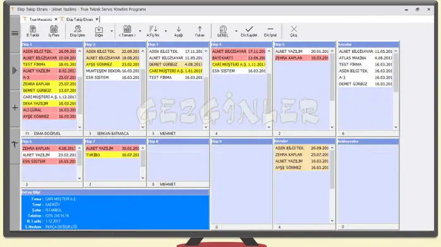Click the Ekip 1 list scroll-up arrow
The width and height of the screenshot is (441, 247).
[x=80, y=51]
